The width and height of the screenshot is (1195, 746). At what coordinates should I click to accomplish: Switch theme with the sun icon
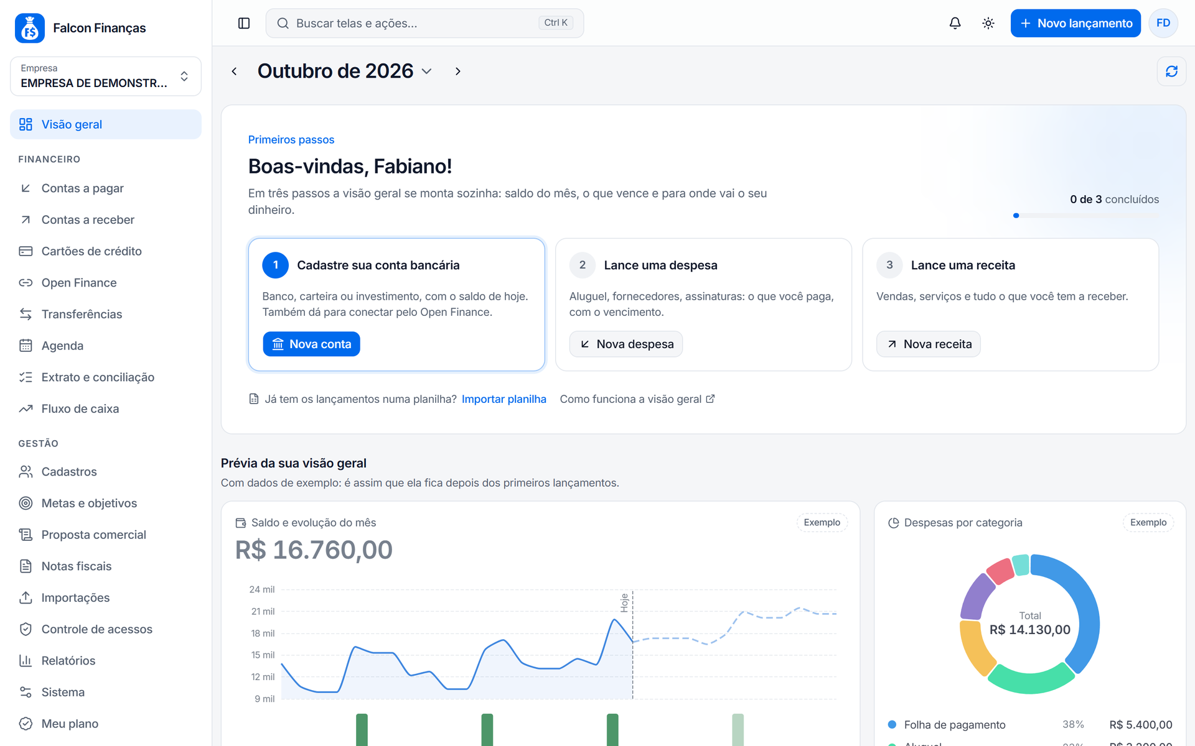click(988, 23)
